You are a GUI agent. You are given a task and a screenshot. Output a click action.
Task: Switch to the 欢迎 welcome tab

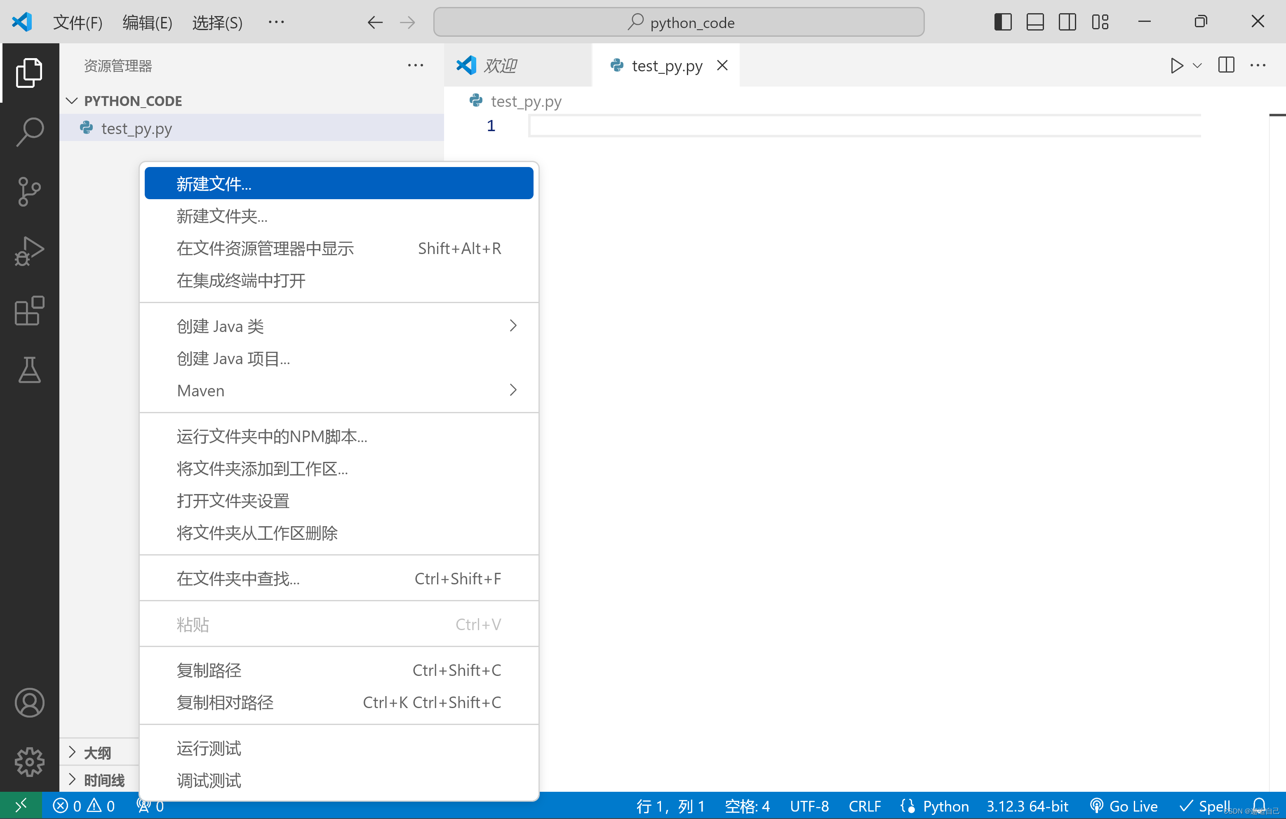[500, 66]
